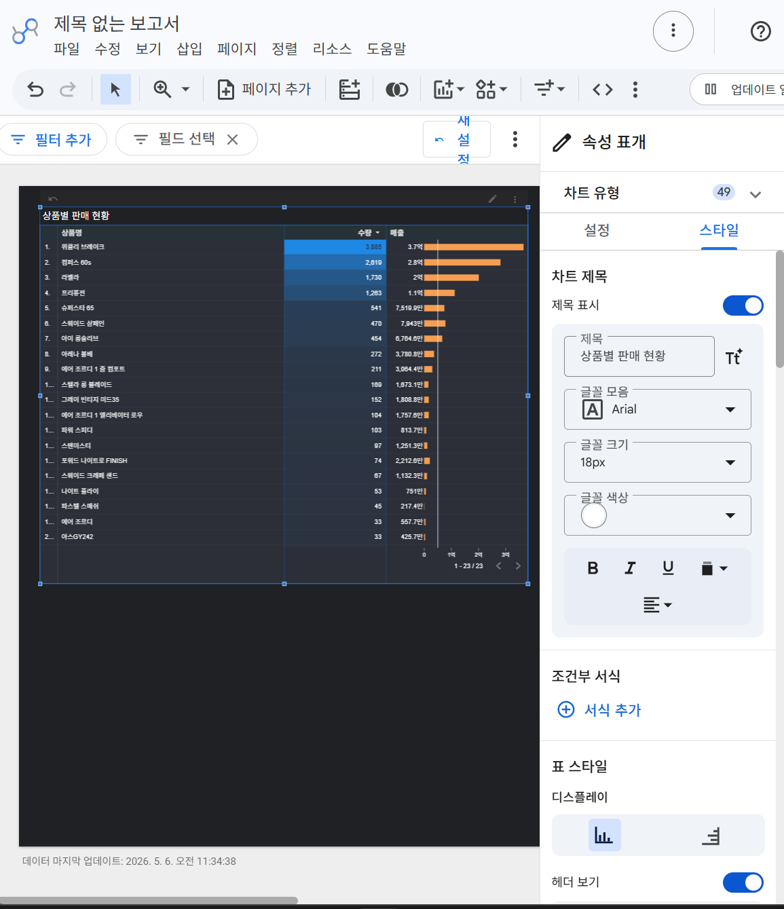Click the chart's small undo icon
This screenshot has width=784, height=909.
coord(53,199)
